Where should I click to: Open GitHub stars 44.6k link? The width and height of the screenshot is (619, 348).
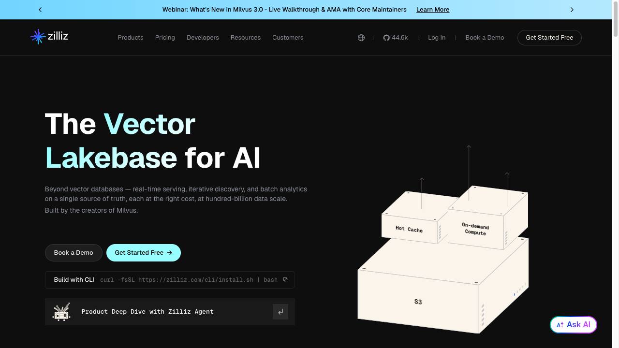point(396,38)
